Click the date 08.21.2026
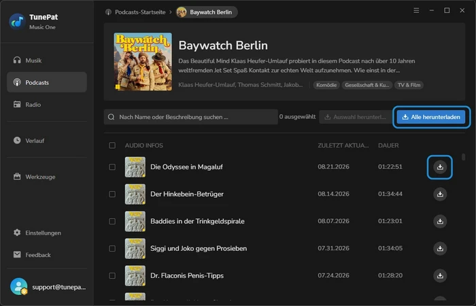The height and width of the screenshot is (306, 476). tap(333, 167)
